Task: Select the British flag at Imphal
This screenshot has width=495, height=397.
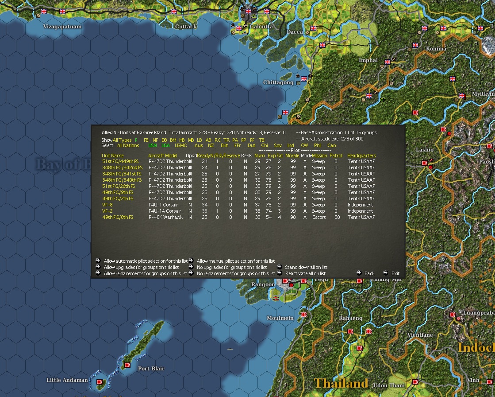Action: coord(388,62)
